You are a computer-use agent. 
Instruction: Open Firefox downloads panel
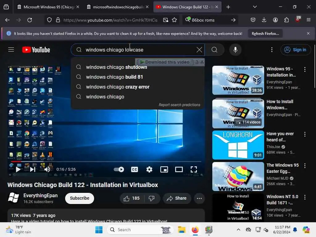tap(264, 20)
